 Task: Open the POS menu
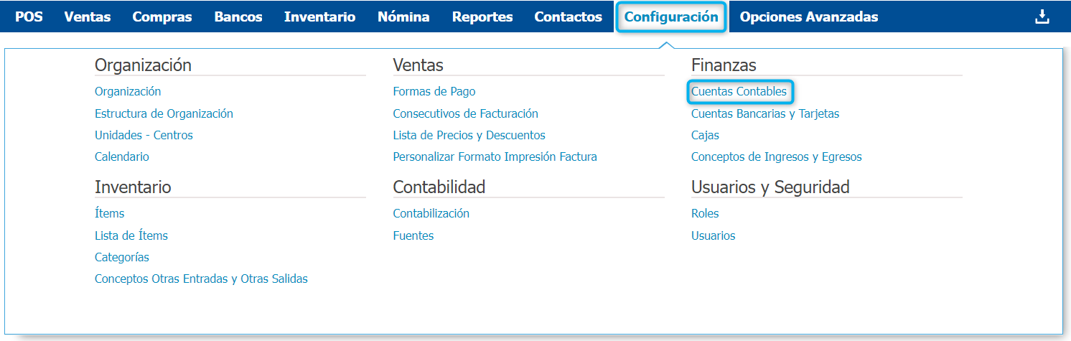point(29,17)
